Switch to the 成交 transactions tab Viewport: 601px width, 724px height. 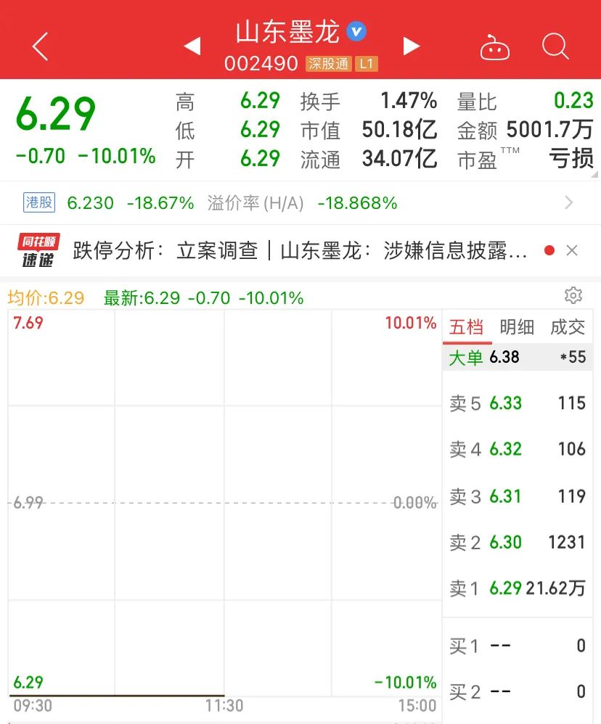[568, 327]
